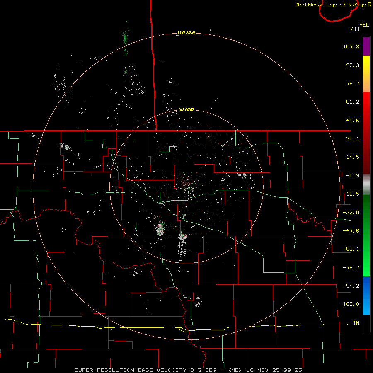Click the gray near-zero segment of color bar
373x373 pixels.
tap(366, 184)
